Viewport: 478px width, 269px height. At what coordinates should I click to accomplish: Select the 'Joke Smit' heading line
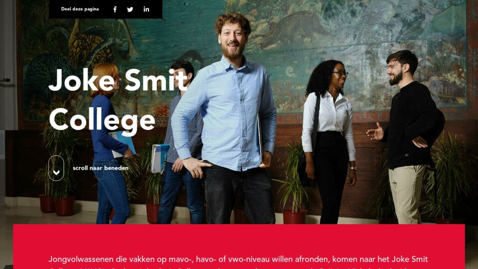[118, 80]
